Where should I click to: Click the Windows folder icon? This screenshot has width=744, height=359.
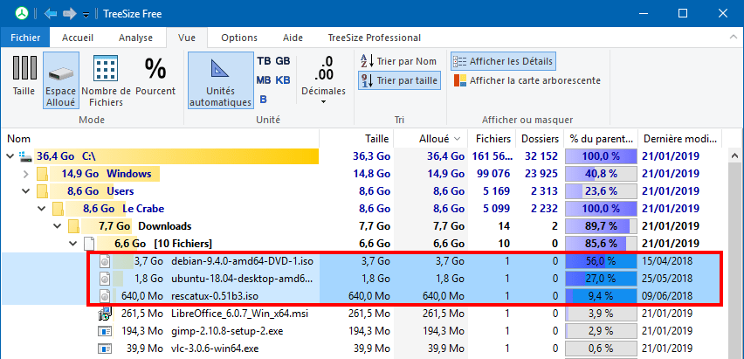click(x=43, y=174)
